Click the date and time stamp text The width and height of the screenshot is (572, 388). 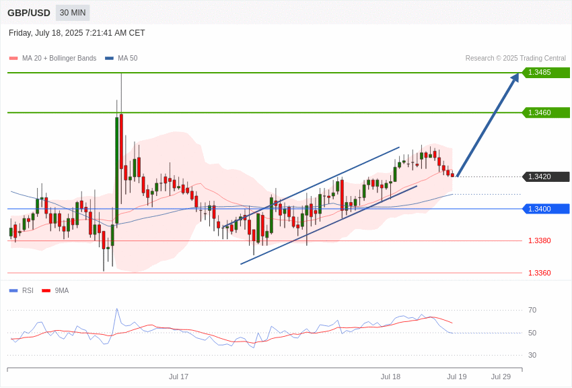point(77,33)
